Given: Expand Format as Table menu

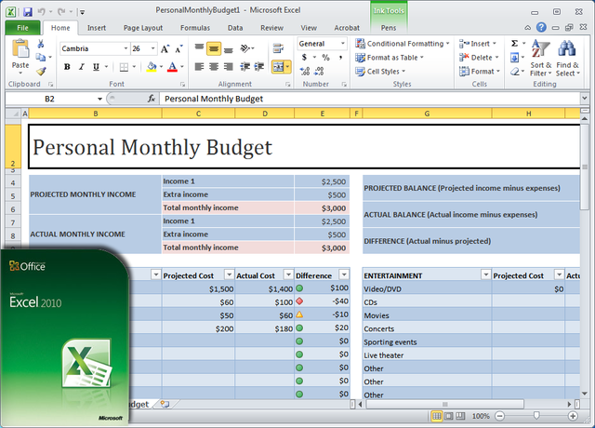Looking at the screenshot, I should [x=390, y=58].
